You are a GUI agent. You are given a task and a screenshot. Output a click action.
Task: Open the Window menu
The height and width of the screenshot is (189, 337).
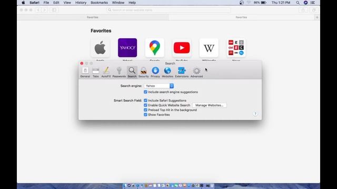[118, 3]
